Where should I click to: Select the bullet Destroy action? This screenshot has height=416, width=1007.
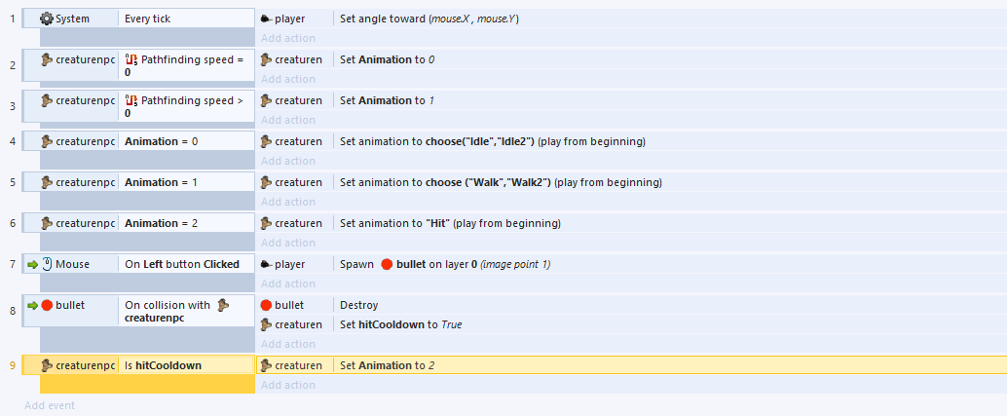(358, 305)
